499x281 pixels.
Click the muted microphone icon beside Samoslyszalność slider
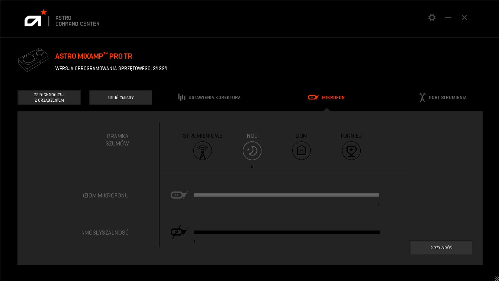[179, 232]
